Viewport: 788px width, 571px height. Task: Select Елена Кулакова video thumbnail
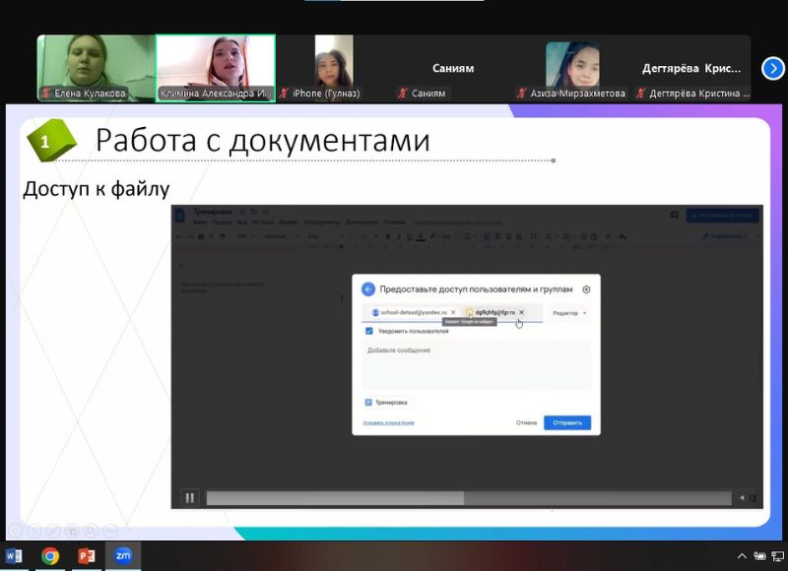tap(96, 68)
